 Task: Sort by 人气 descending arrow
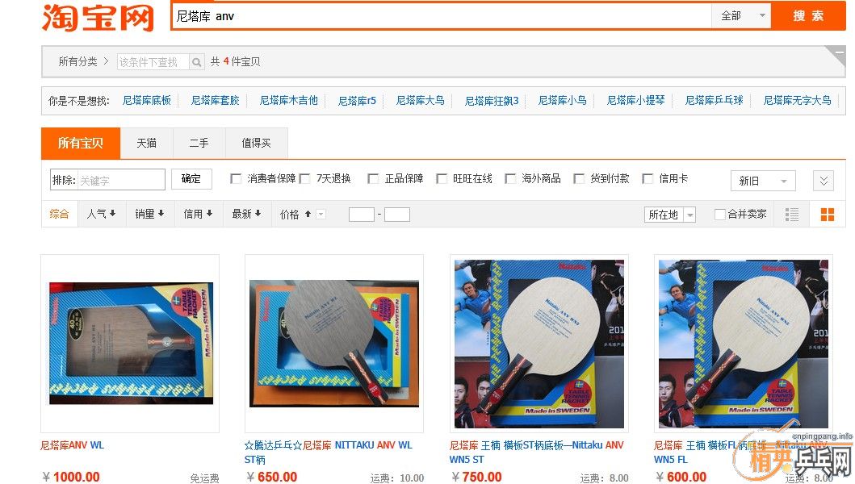tap(112, 214)
